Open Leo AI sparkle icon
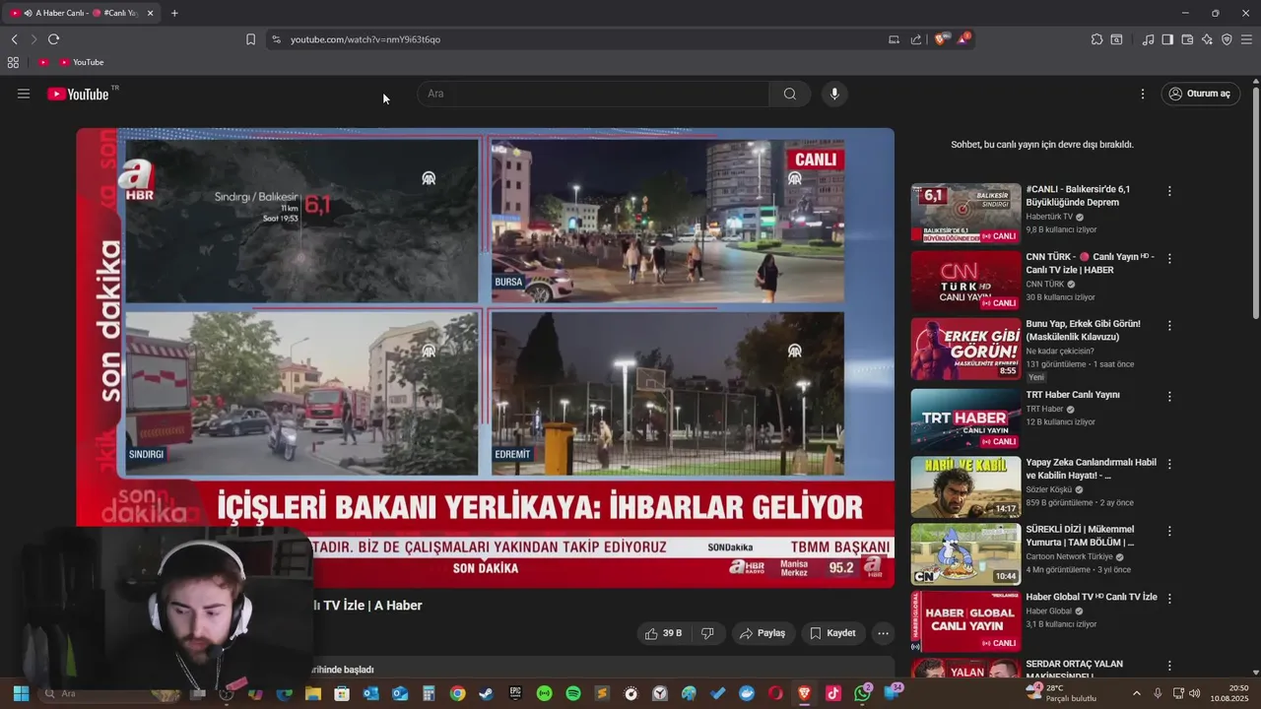The height and width of the screenshot is (709, 1261). [x=1207, y=39]
